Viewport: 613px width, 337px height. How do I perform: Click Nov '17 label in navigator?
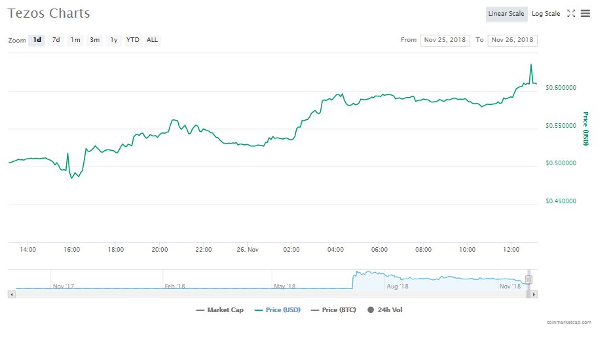(64, 286)
